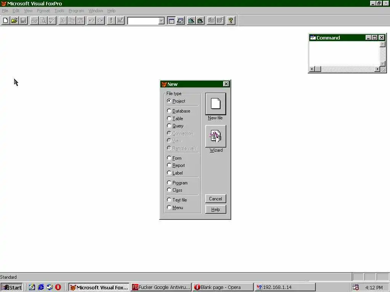Viewport: 390px width, 292px height.
Task: Click the 4:12 PM taskbar clock
Action: (x=374, y=287)
